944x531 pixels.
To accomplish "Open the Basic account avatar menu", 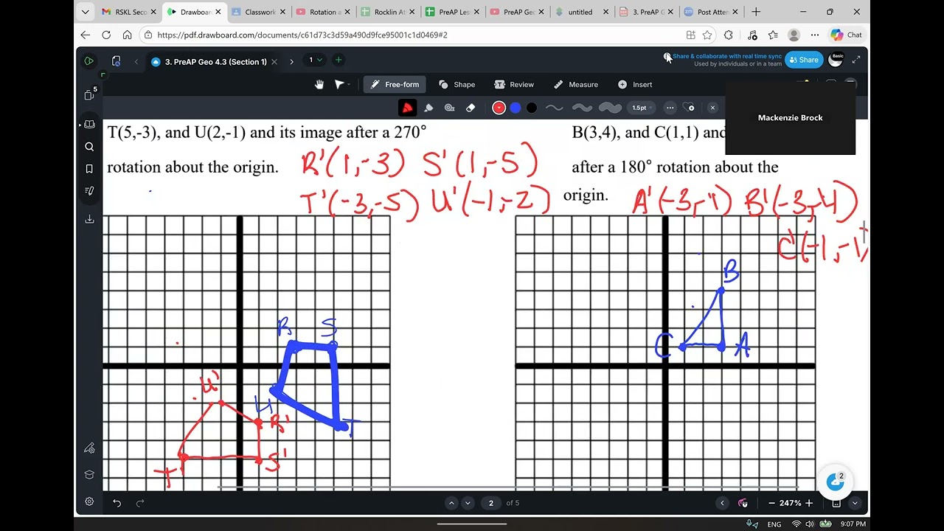I will pyautogui.click(x=836, y=59).
